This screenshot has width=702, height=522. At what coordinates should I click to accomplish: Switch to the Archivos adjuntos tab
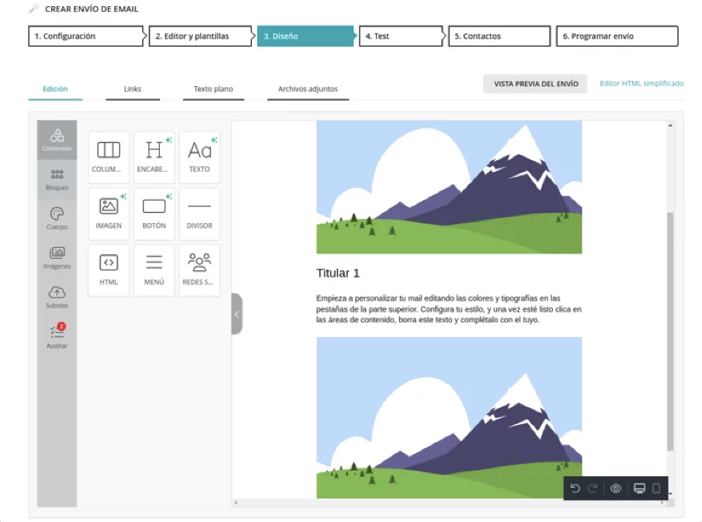(x=308, y=89)
